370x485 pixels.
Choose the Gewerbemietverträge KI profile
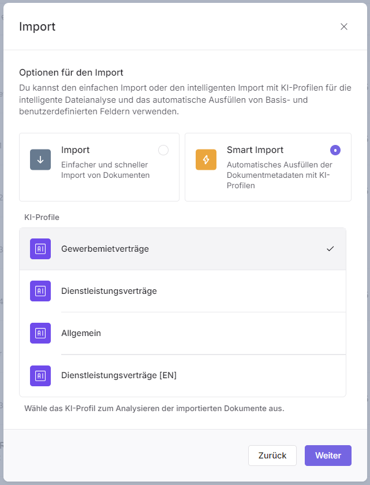point(105,249)
